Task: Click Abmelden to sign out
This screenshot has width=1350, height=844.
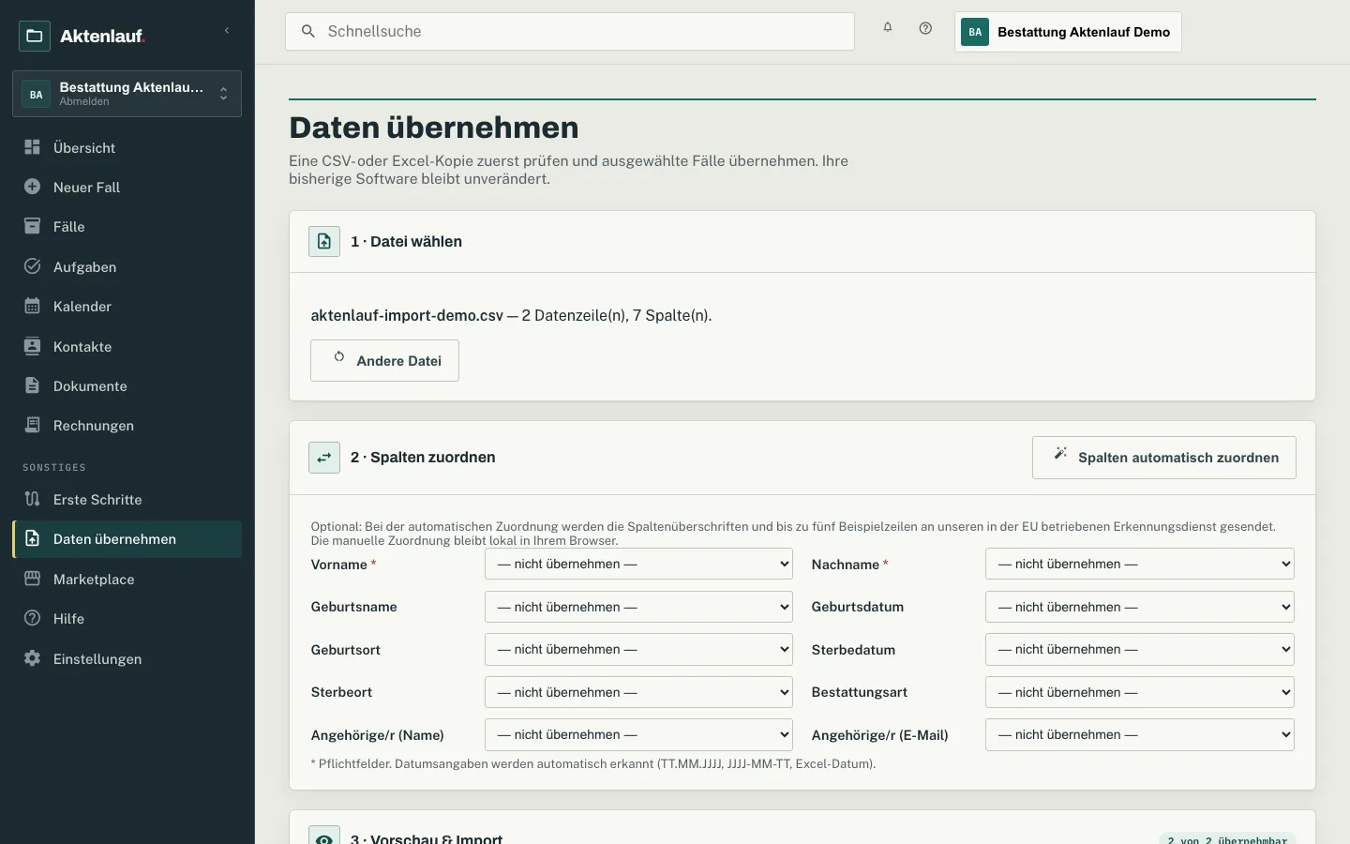Action: point(84,101)
